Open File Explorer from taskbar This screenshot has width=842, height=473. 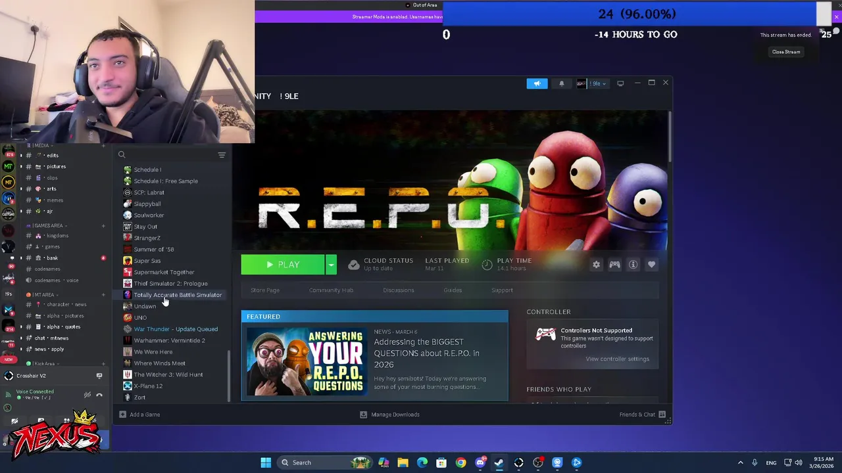coord(403,462)
